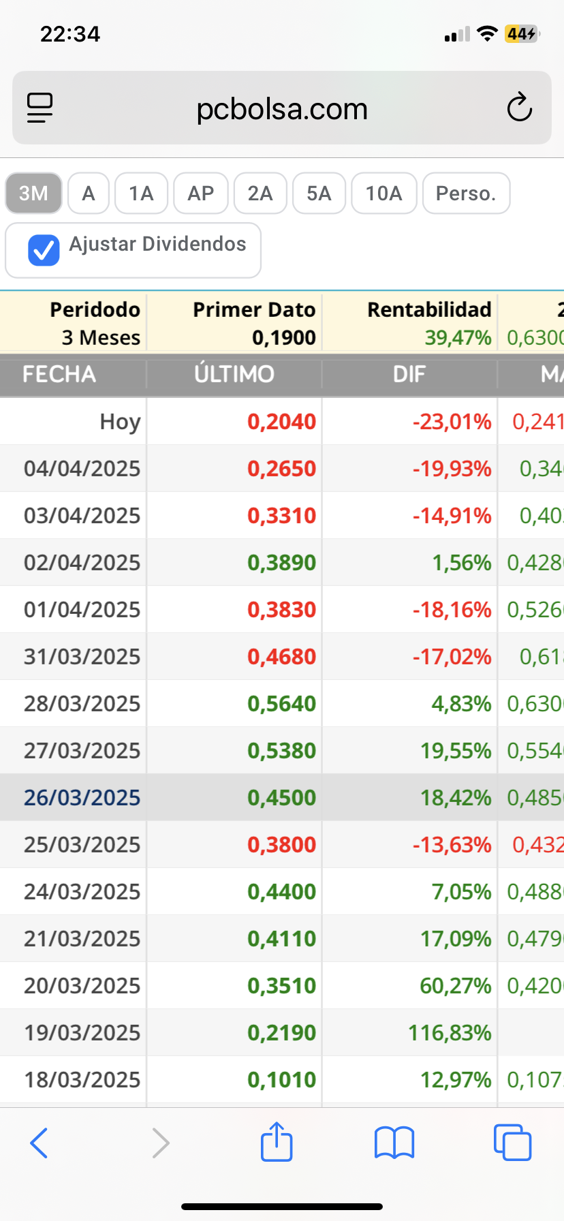564x1221 pixels.
Task: Select the 10A period button
Action: (383, 193)
